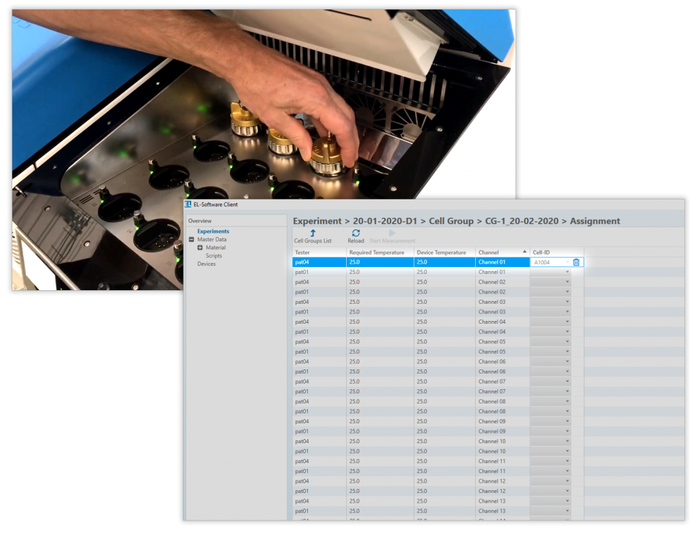Open the A1004 Cell-ID dropdown
The width and height of the screenshot is (699, 536).
(x=565, y=262)
